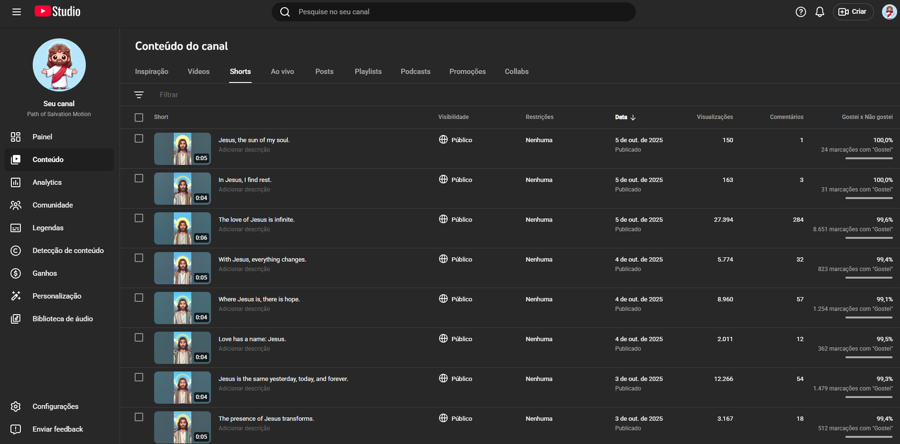Open visibility dropdown for "In Jesus, I find rest."
The image size is (900, 444).
[x=456, y=180]
